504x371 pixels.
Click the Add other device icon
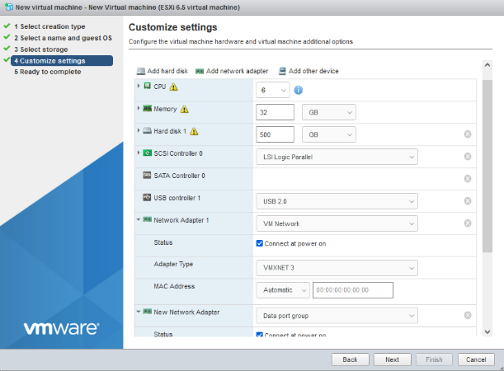(282, 71)
